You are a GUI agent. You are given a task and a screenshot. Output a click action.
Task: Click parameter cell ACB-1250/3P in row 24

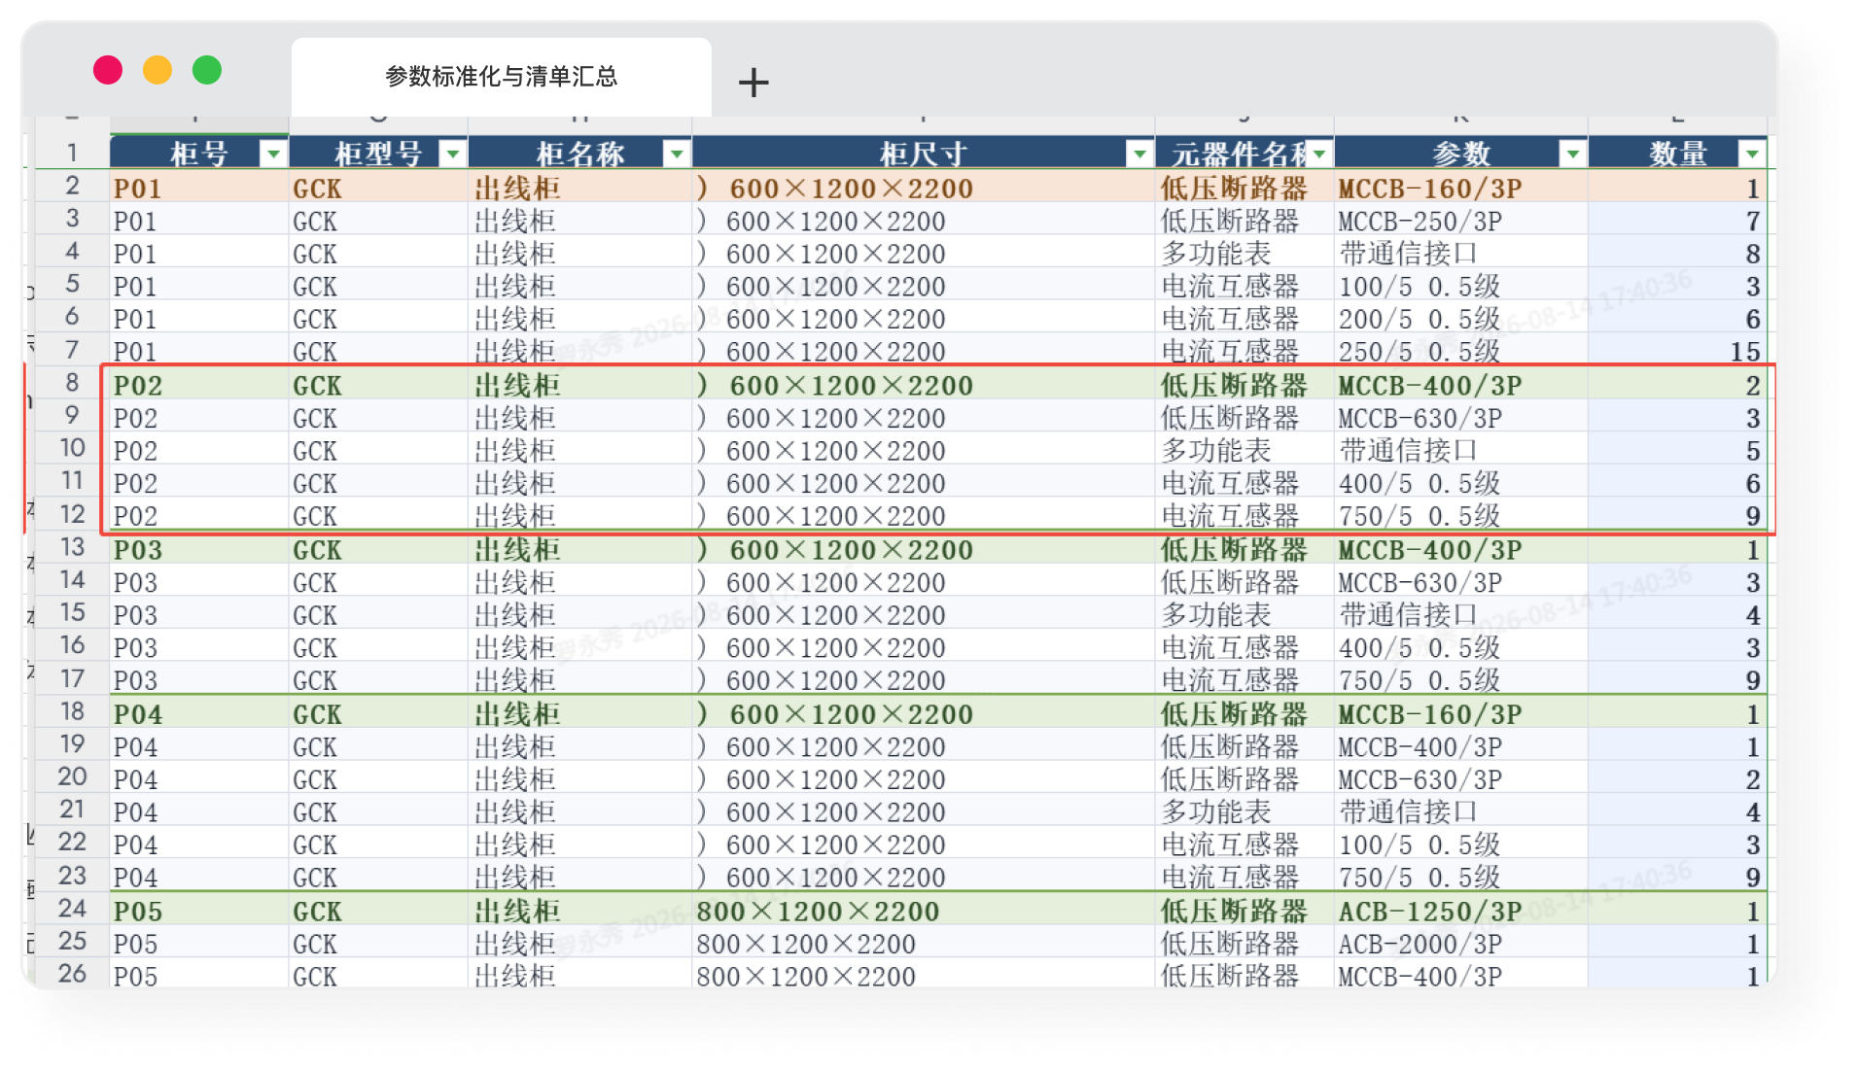(1461, 911)
